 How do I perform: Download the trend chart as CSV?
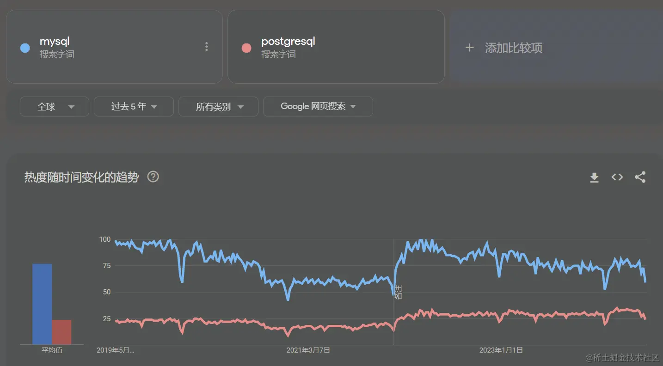[594, 177]
